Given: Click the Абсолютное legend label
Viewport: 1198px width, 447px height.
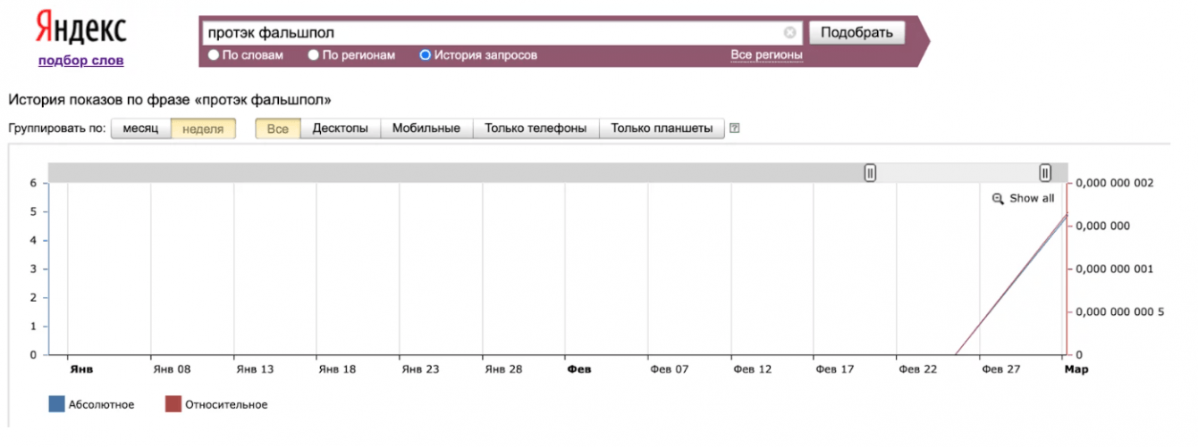Looking at the screenshot, I should [101, 405].
